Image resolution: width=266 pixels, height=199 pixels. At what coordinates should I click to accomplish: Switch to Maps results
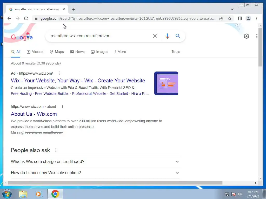click(x=57, y=52)
